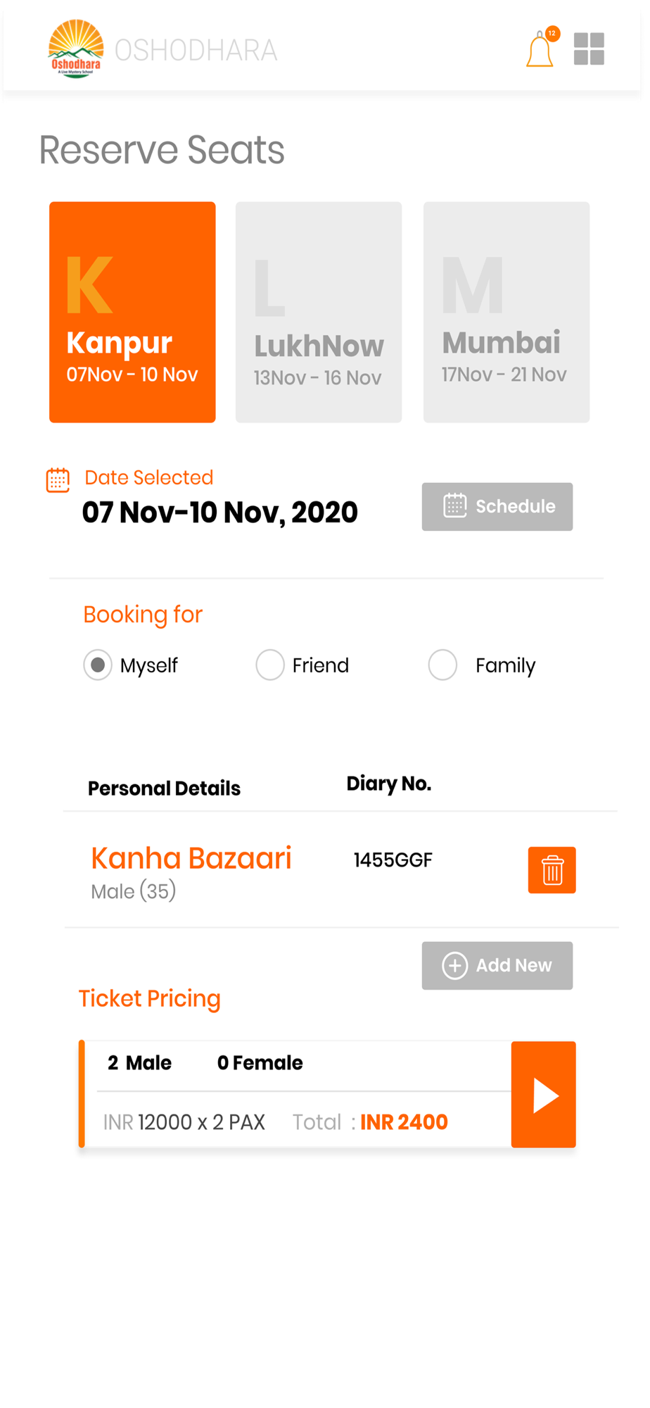Open Kanha Bazaari's personal details
The height and width of the screenshot is (1408, 650).
click(x=191, y=872)
